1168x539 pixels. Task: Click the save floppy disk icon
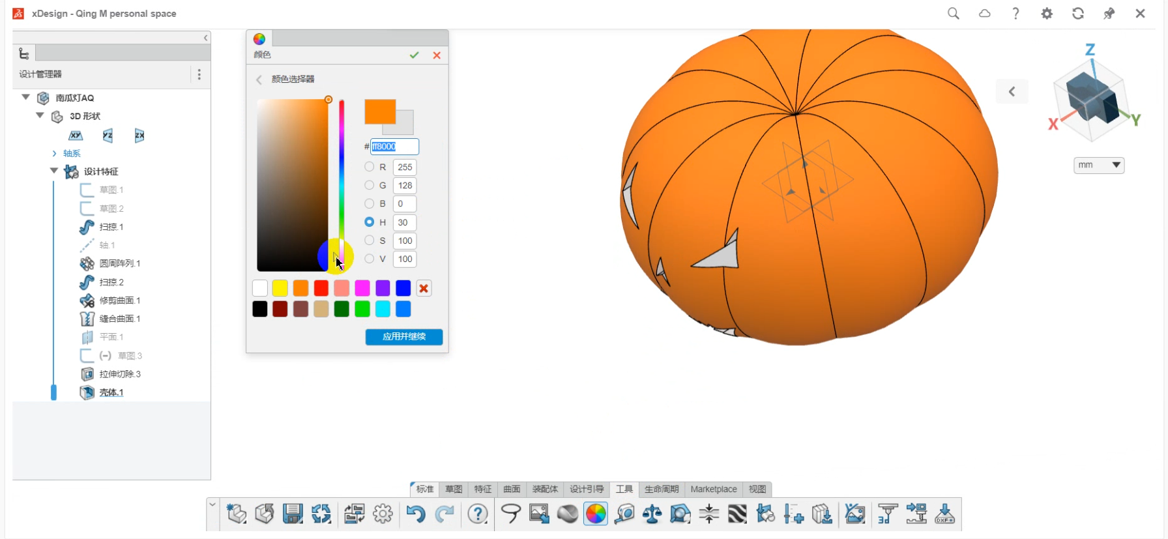[293, 514]
